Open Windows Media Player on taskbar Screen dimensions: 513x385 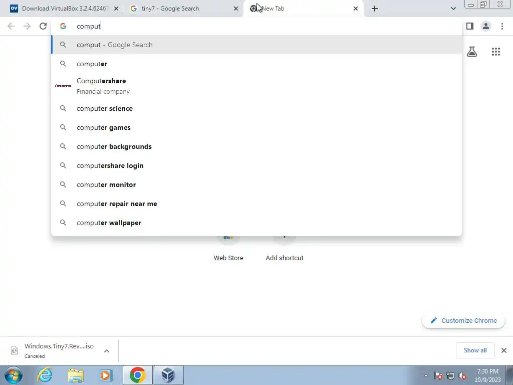click(x=106, y=375)
